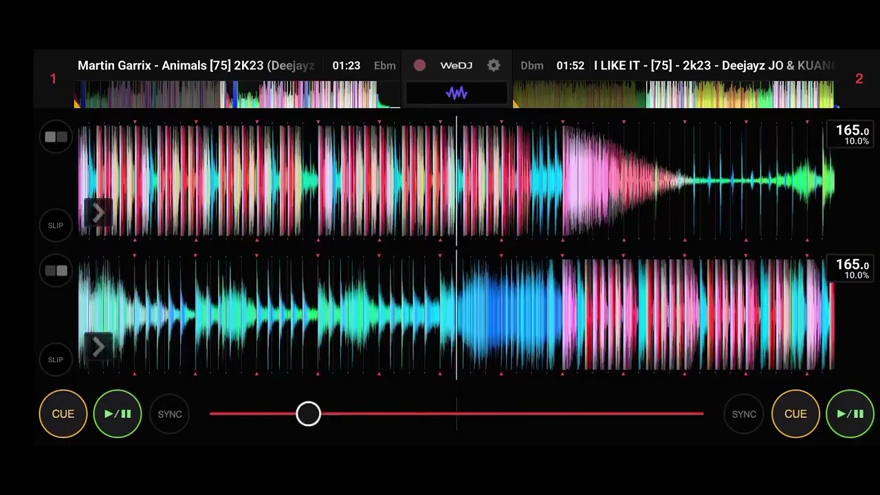Start recording with the red record button
The width and height of the screenshot is (880, 495).
[x=419, y=65]
